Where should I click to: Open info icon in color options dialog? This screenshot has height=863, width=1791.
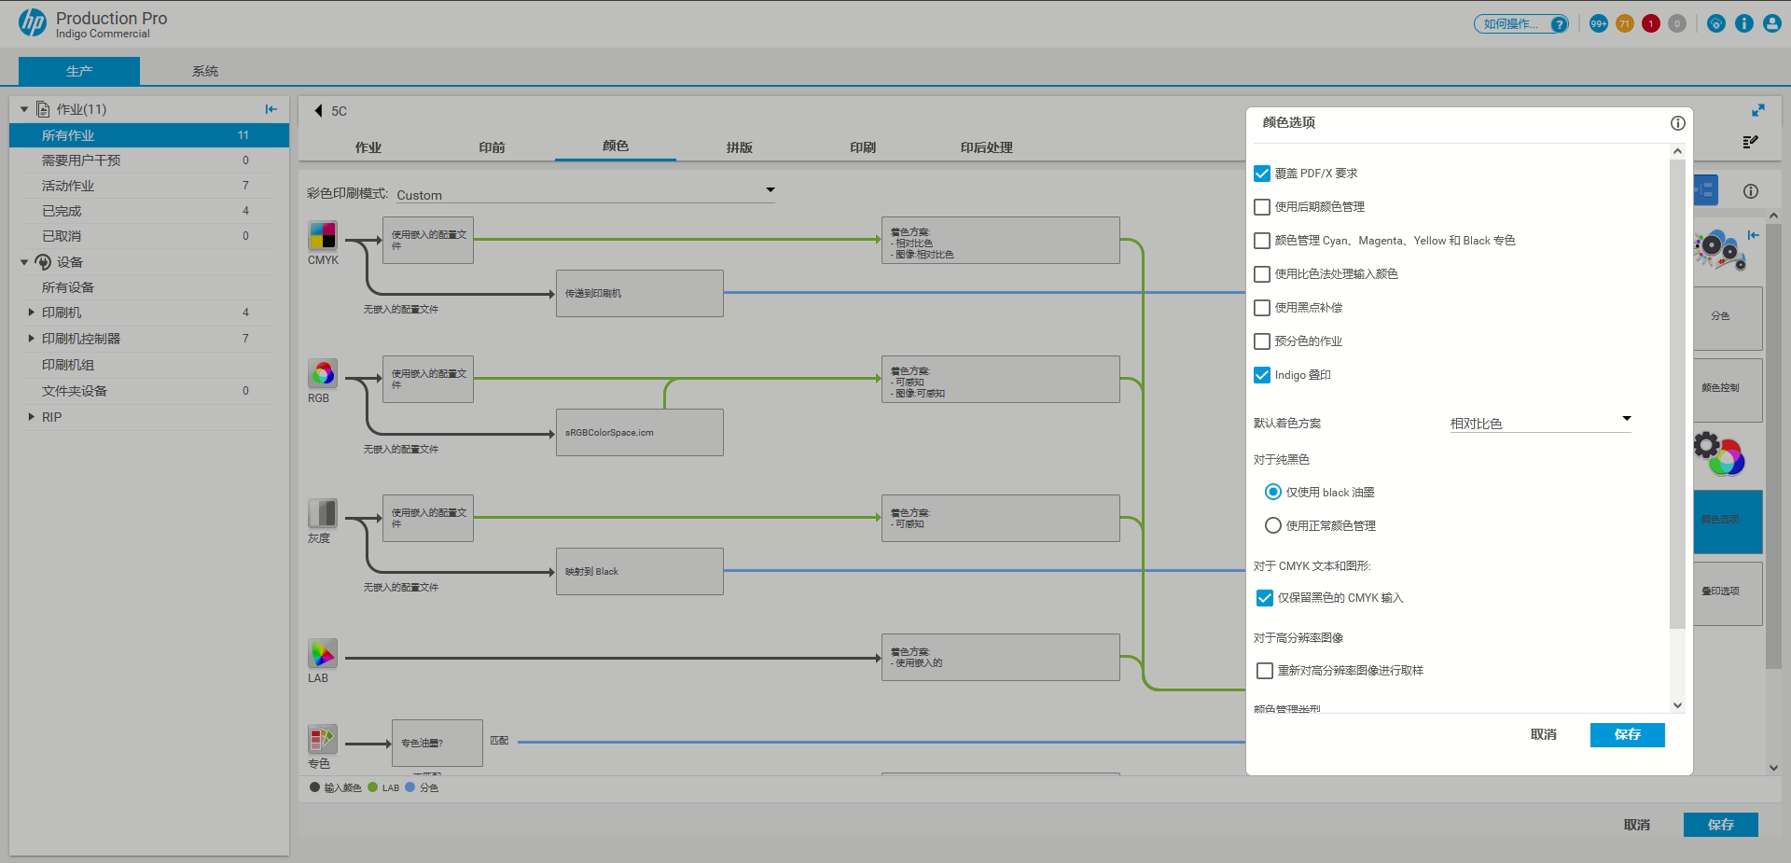point(1677,123)
